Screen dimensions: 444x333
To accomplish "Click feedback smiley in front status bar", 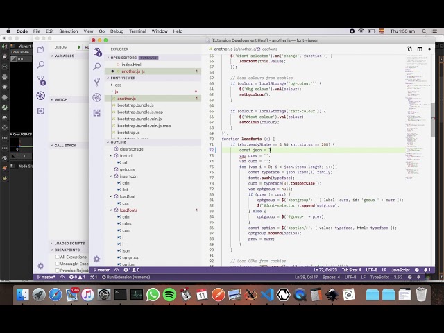I will [x=417, y=270].
